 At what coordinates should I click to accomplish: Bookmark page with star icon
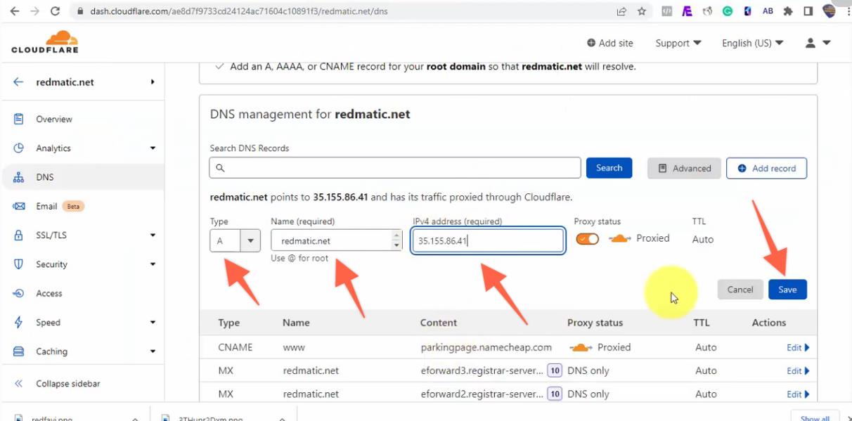(642, 11)
